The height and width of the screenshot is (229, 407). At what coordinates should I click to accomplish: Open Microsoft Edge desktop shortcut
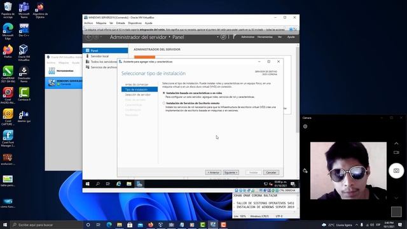pyautogui.click(x=8, y=31)
